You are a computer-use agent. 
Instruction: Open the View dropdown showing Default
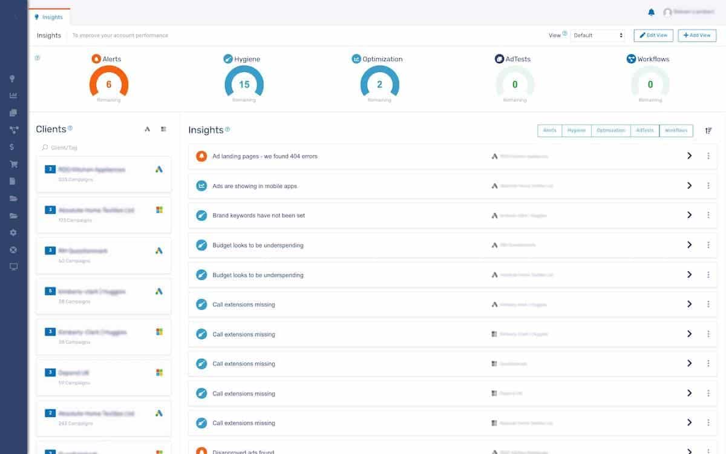[x=598, y=35]
